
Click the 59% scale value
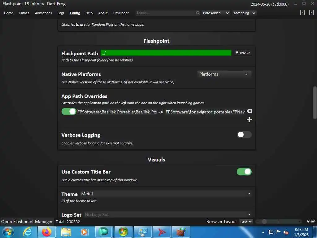[x=311, y=222]
